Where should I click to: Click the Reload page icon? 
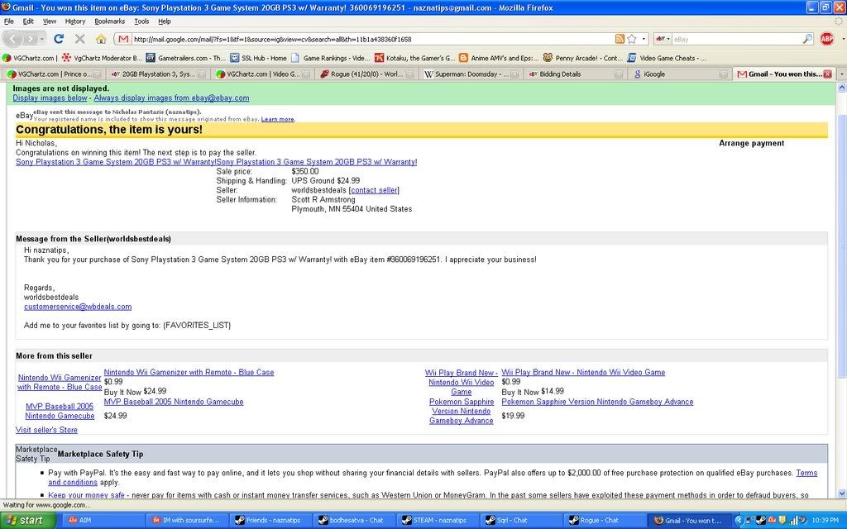[x=59, y=39]
